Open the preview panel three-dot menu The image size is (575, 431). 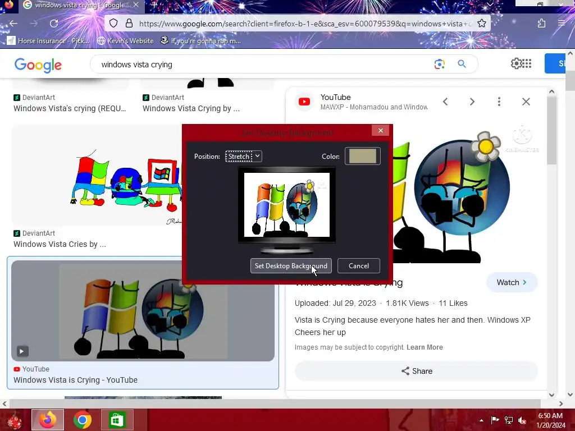(499, 102)
